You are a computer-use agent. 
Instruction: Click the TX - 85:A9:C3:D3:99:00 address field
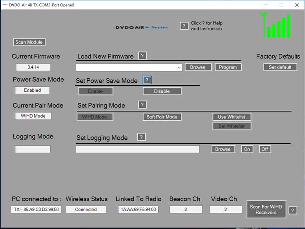click(36, 210)
